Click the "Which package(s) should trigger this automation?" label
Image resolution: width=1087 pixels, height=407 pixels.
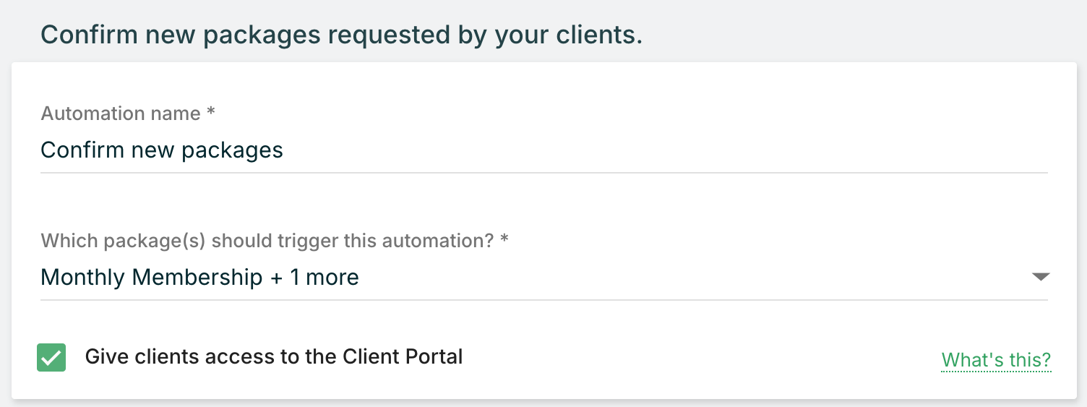(267, 241)
